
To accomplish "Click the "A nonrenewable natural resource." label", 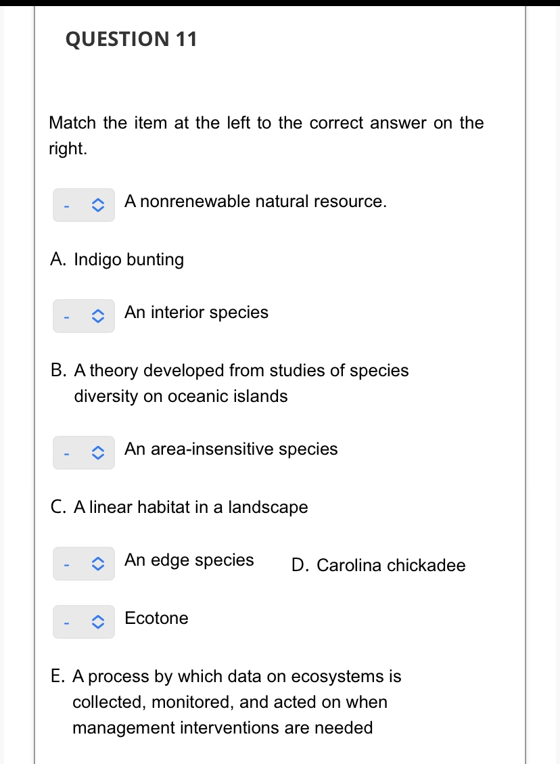I will coord(256,201).
